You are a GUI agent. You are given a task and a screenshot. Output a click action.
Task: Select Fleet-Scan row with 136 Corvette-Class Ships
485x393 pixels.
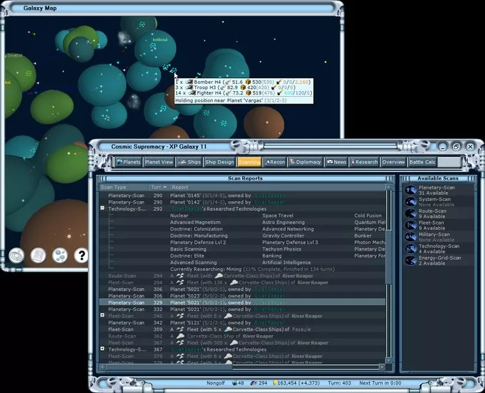242,282
